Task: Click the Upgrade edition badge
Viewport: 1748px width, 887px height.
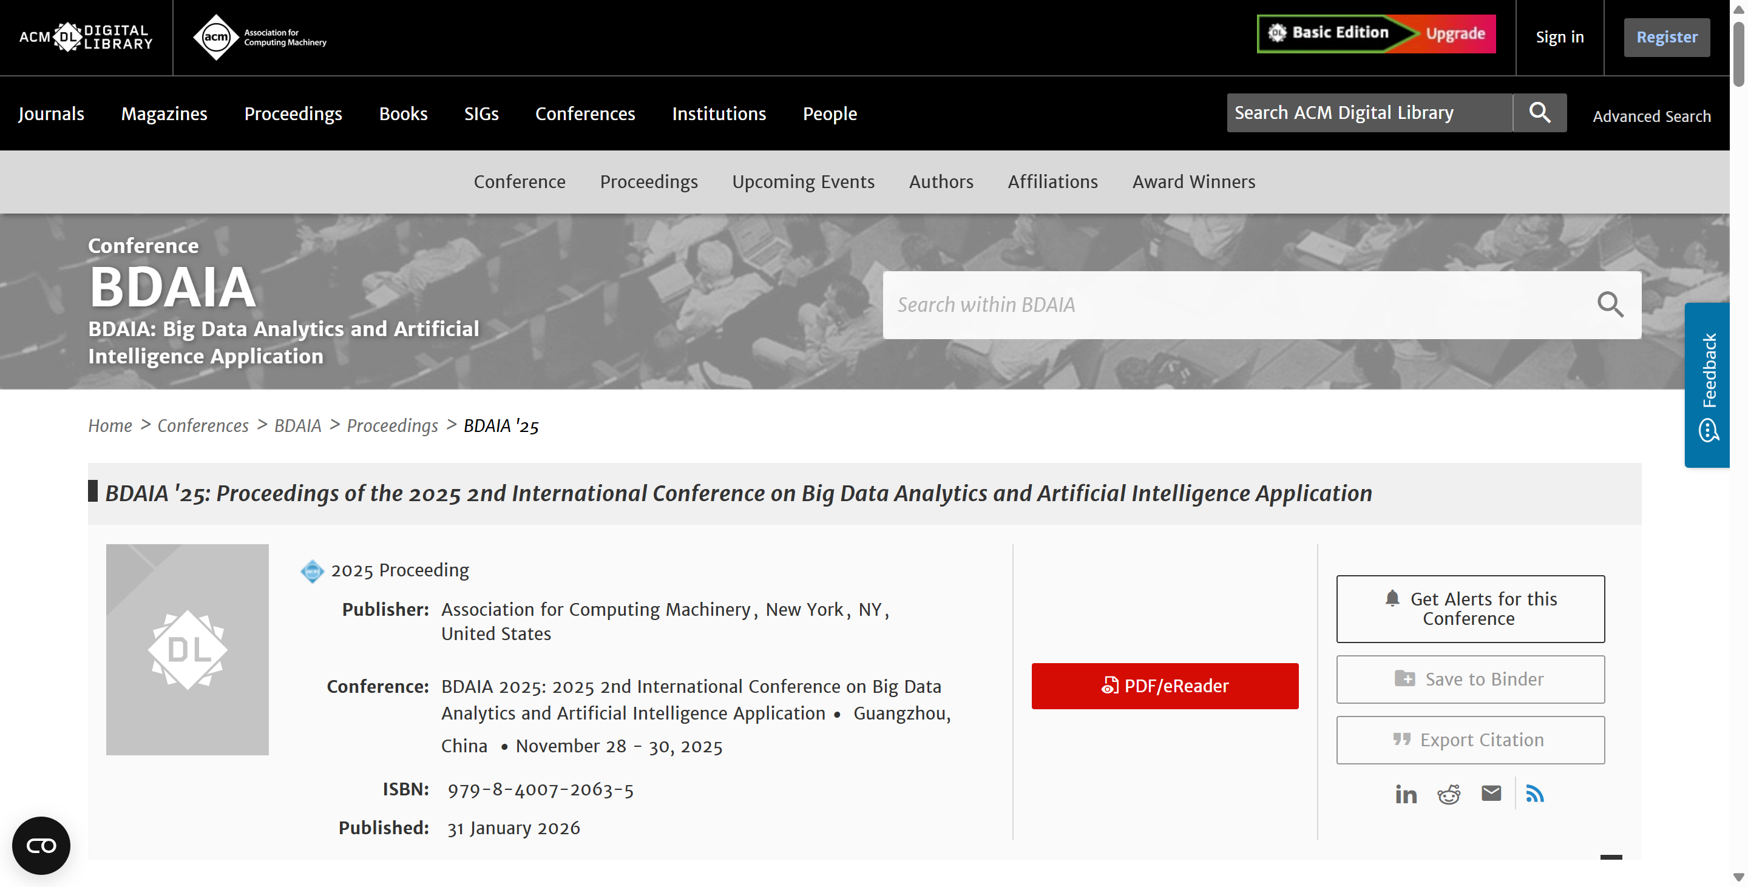Action: coord(1454,33)
